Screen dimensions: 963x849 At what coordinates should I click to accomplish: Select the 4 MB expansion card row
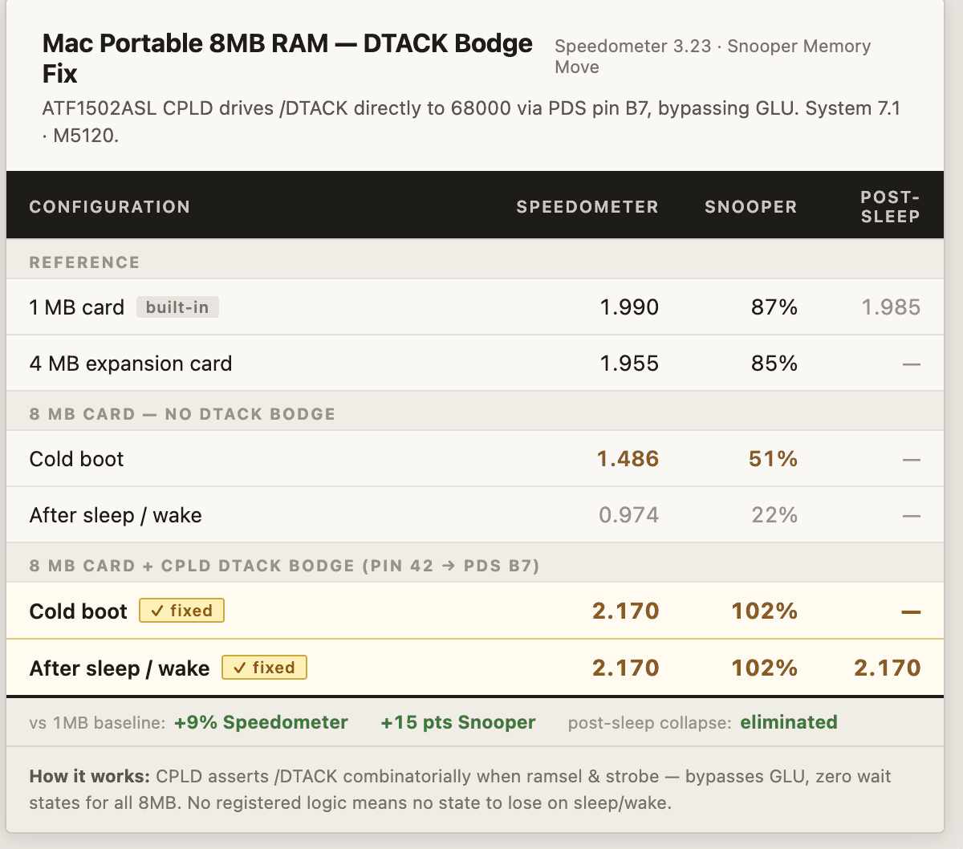(x=475, y=364)
